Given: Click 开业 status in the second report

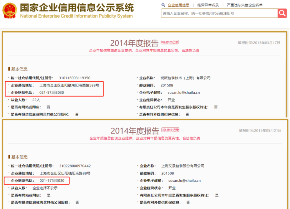Looking at the screenshot, I should tap(172, 188).
